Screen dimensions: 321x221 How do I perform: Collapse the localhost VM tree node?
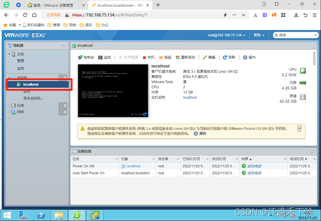pyautogui.click(x=13, y=84)
